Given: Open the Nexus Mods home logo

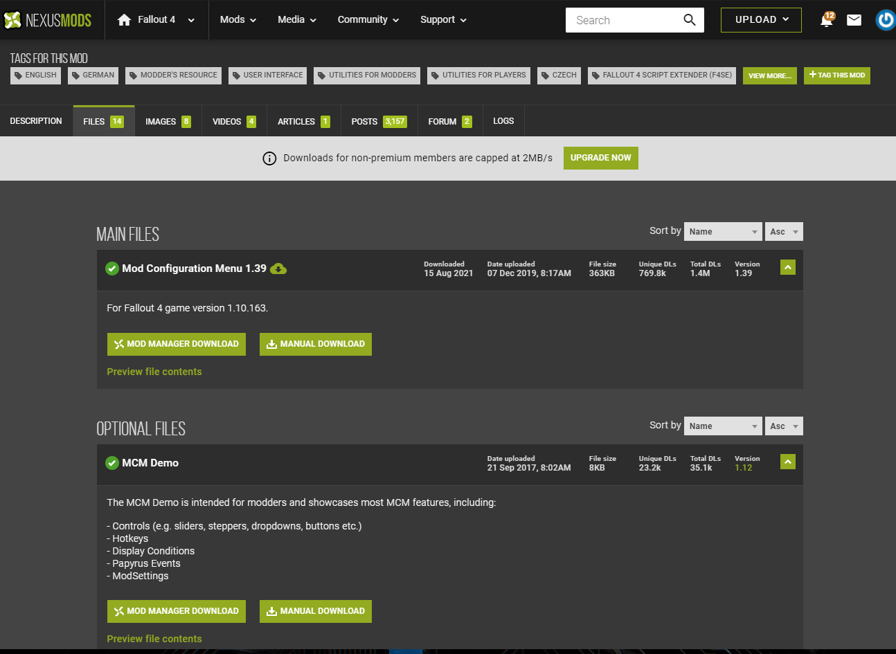Looking at the screenshot, I should (x=48, y=20).
